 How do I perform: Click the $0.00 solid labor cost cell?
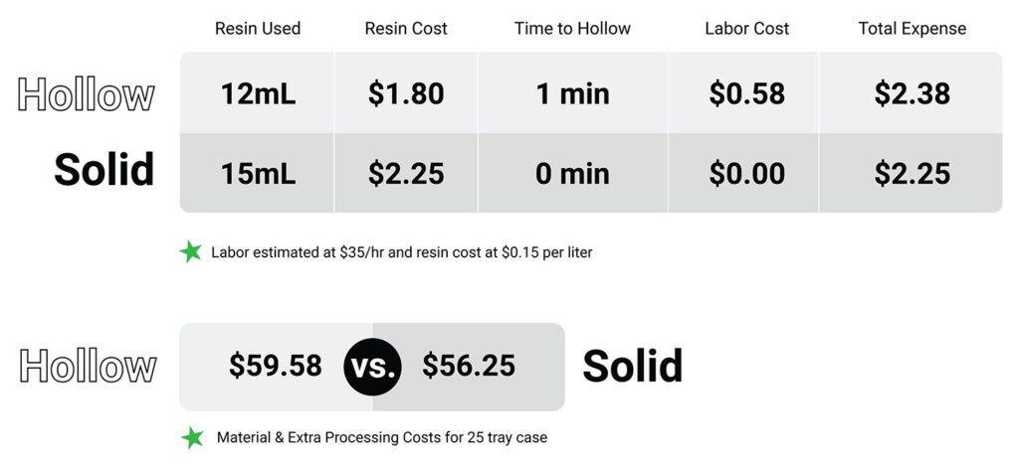[x=746, y=173]
